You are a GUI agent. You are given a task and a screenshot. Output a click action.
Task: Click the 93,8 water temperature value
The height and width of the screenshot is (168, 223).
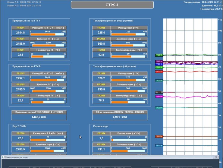pos(101,55)
